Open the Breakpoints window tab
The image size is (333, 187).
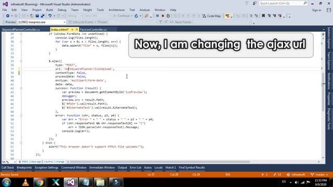24,167
